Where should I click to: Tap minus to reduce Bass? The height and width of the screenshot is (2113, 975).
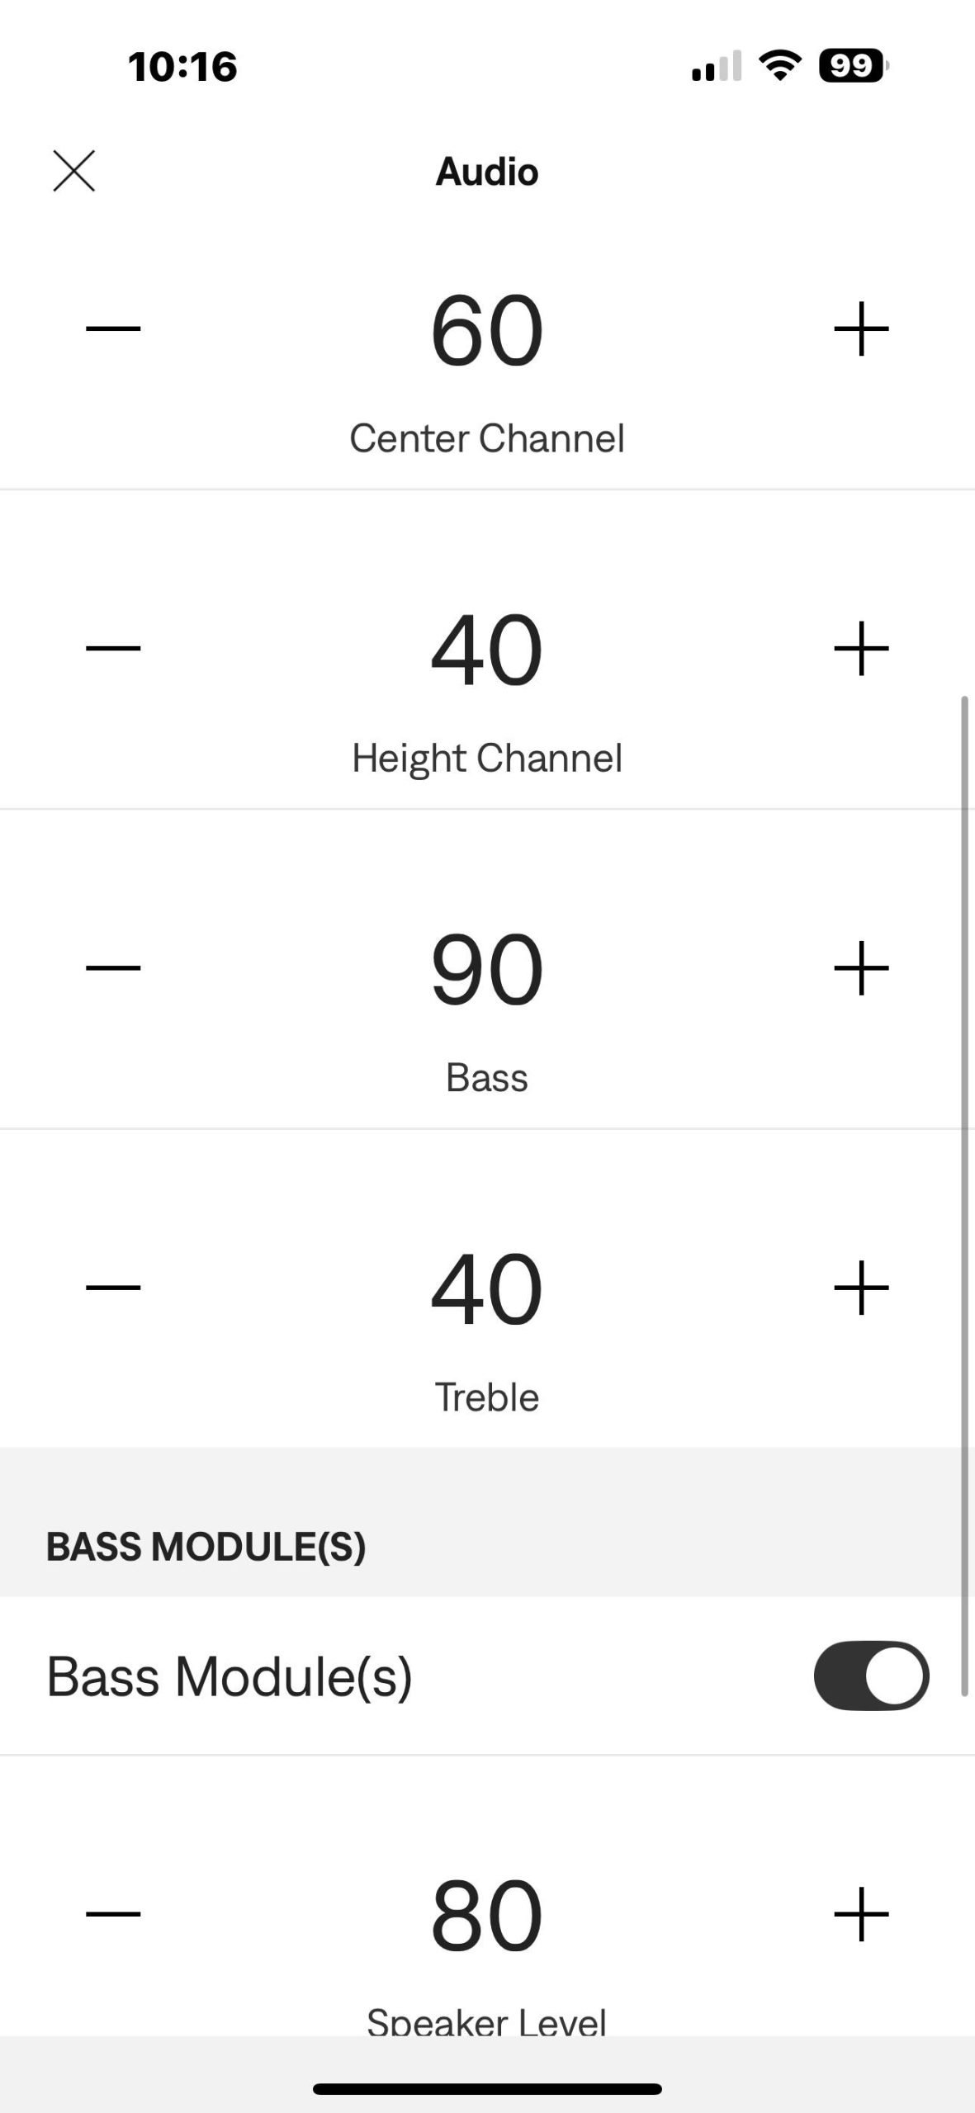[113, 967]
